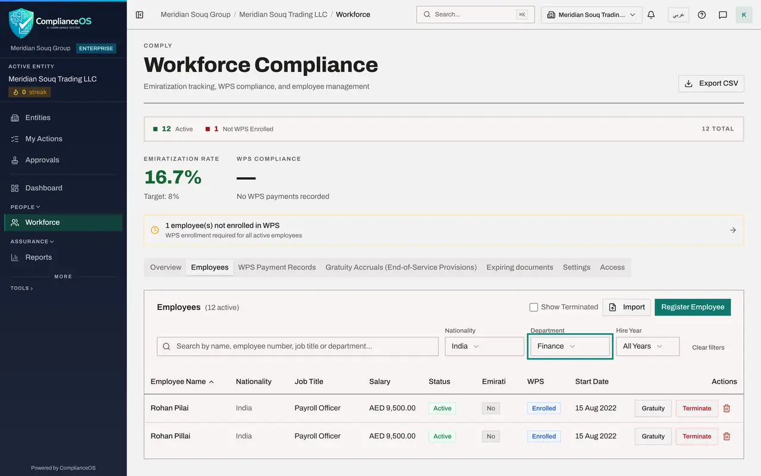Terminate employee Rohan Pillai
The width and height of the screenshot is (761, 476).
tap(697, 436)
